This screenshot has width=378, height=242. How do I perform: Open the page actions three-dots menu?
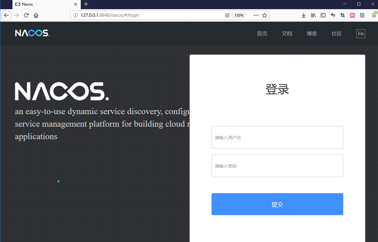(x=256, y=15)
